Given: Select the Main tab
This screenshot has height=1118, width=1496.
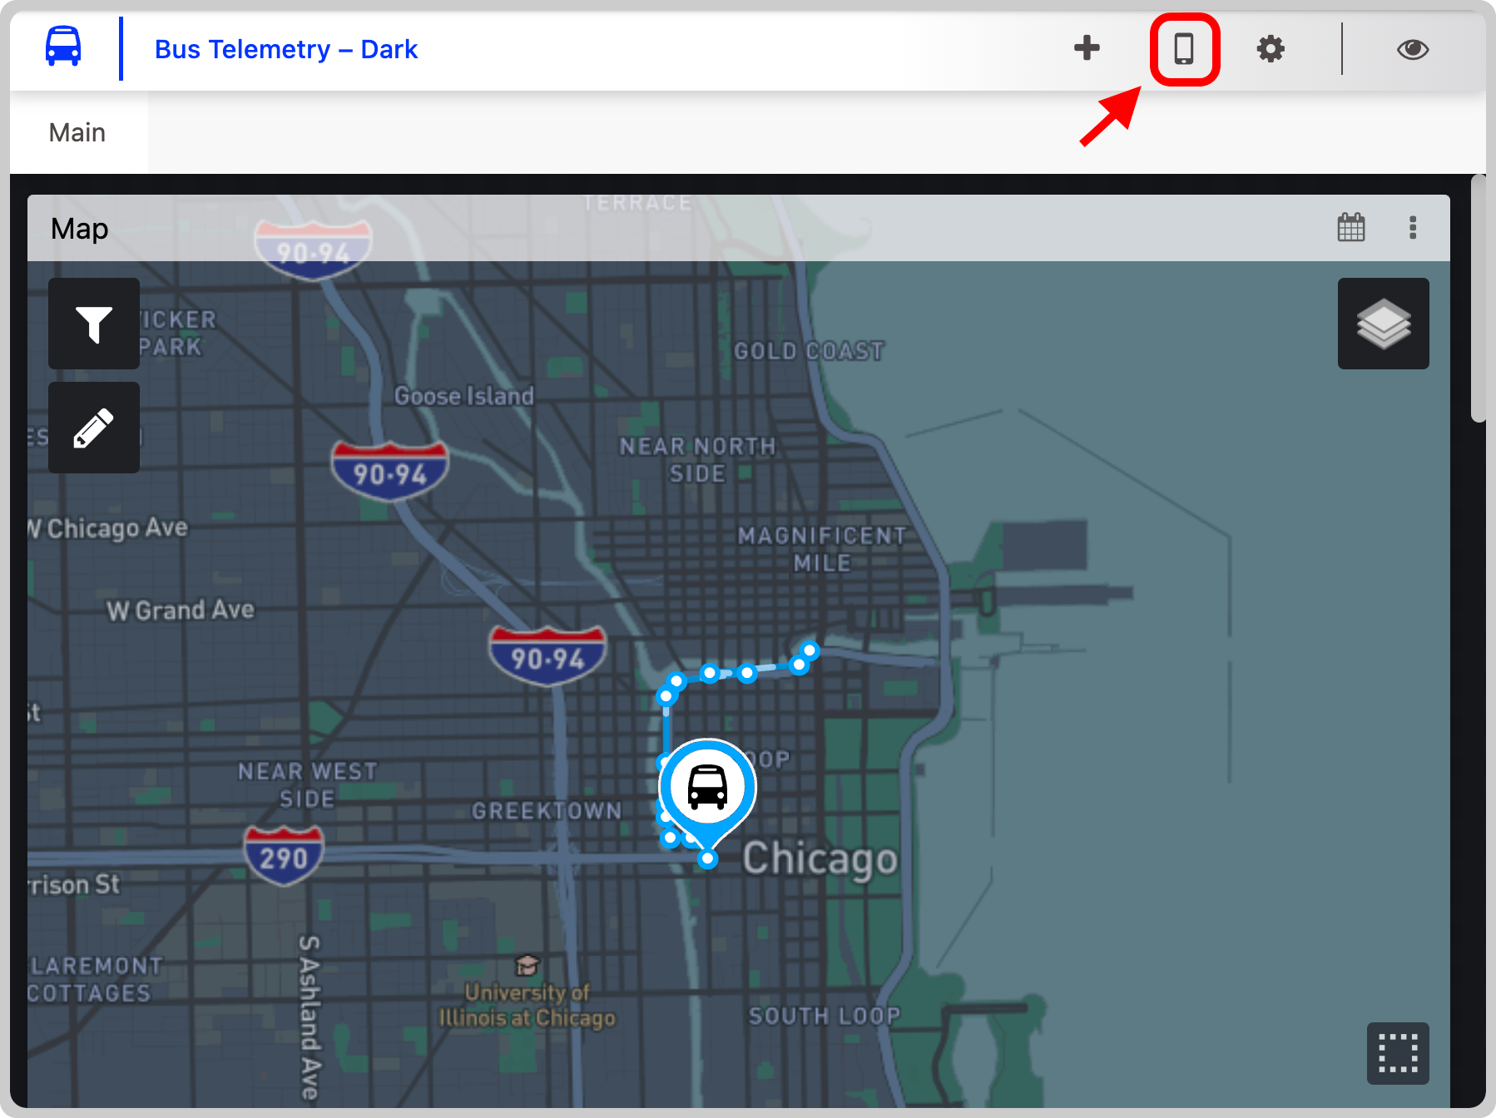Looking at the screenshot, I should click(77, 132).
